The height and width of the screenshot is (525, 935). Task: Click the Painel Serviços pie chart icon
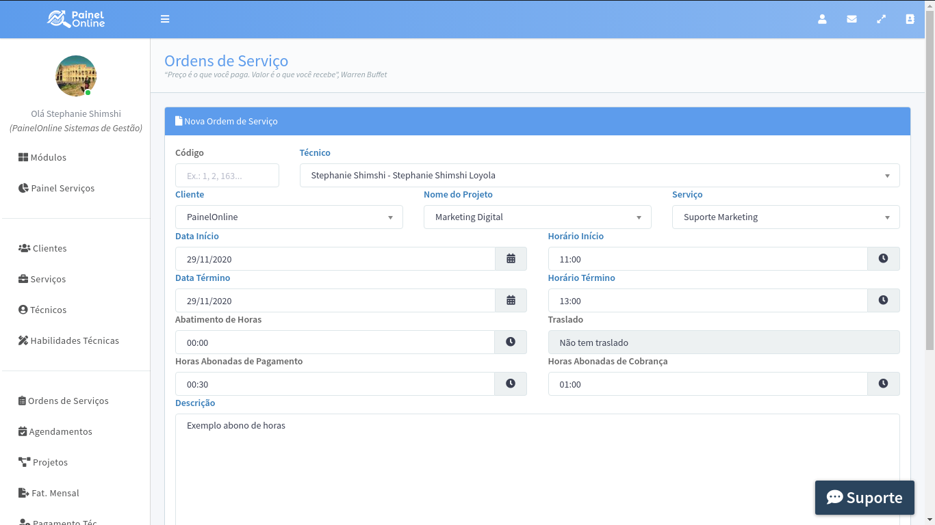(x=23, y=188)
